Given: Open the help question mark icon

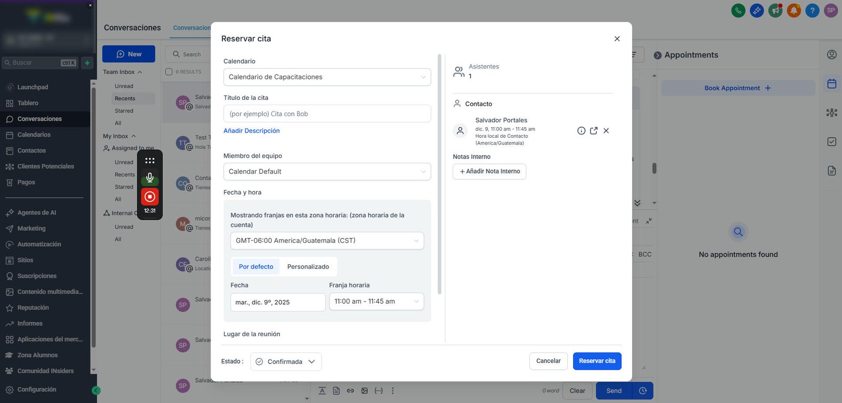Looking at the screenshot, I should click(812, 11).
